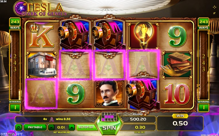Click the Tesla Spark of Genius logo
The width and height of the screenshot is (219, 136).
click(40, 8)
